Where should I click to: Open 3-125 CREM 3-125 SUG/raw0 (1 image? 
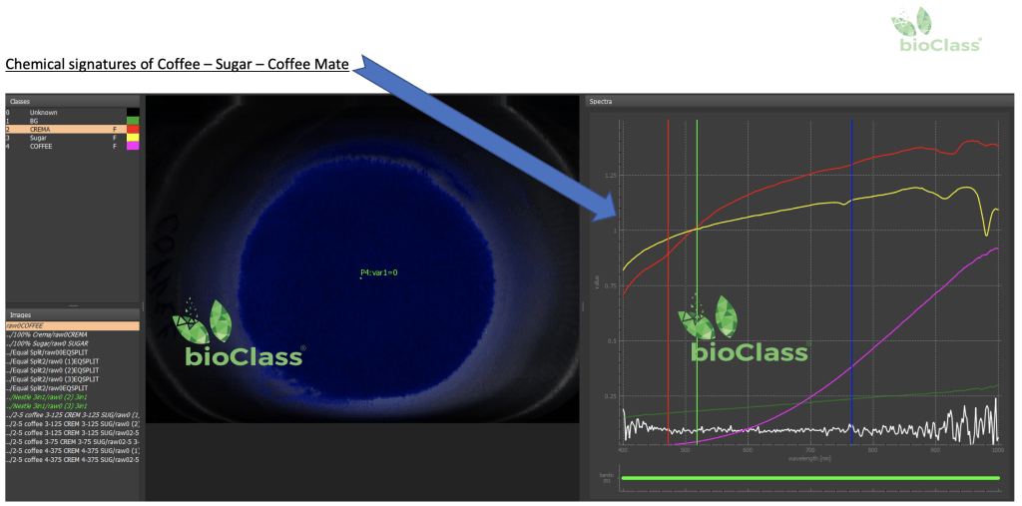coord(72,415)
